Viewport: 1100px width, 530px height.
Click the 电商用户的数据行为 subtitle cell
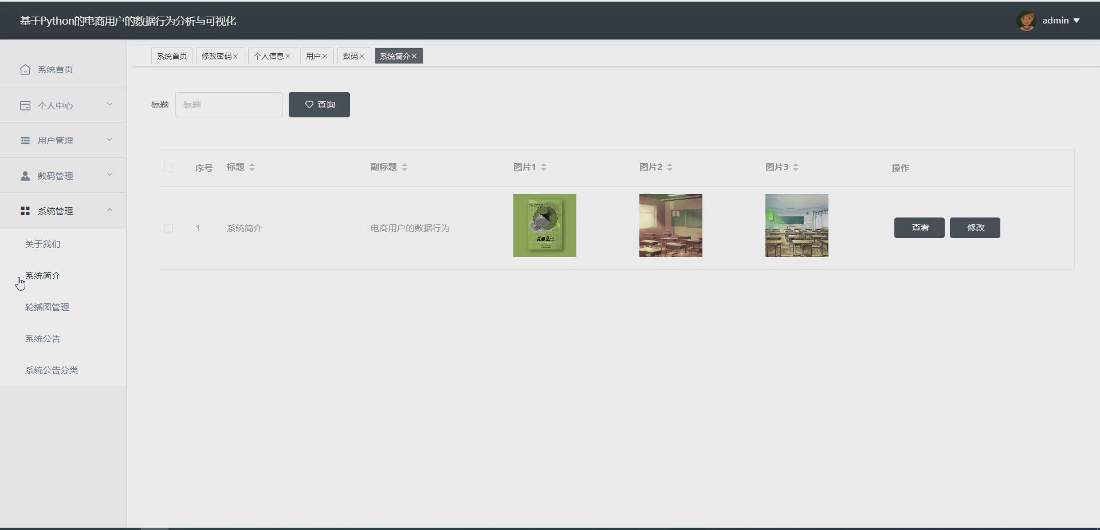410,228
